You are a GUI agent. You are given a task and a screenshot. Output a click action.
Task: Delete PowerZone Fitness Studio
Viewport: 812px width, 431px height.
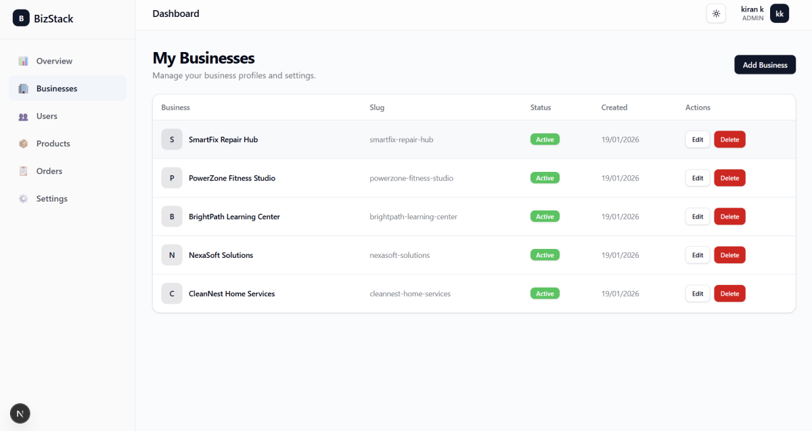pyautogui.click(x=729, y=178)
